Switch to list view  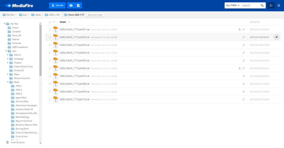click(271, 6)
